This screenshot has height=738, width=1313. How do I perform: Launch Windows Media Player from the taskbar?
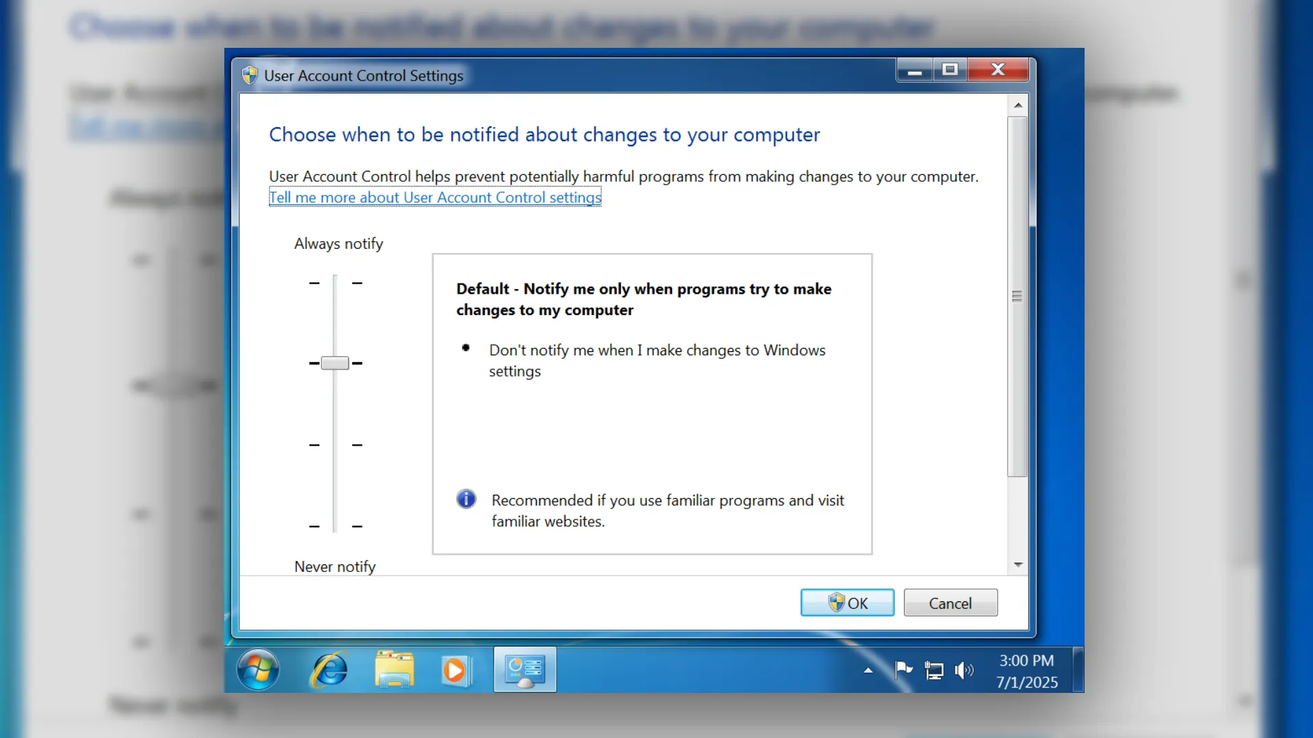pyautogui.click(x=455, y=670)
